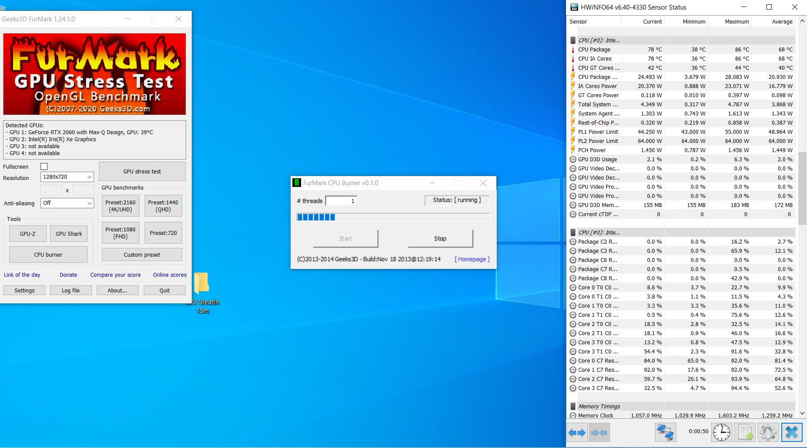Open the Resolution 1280x720 dropdown
The image size is (807, 448).
pos(67,177)
